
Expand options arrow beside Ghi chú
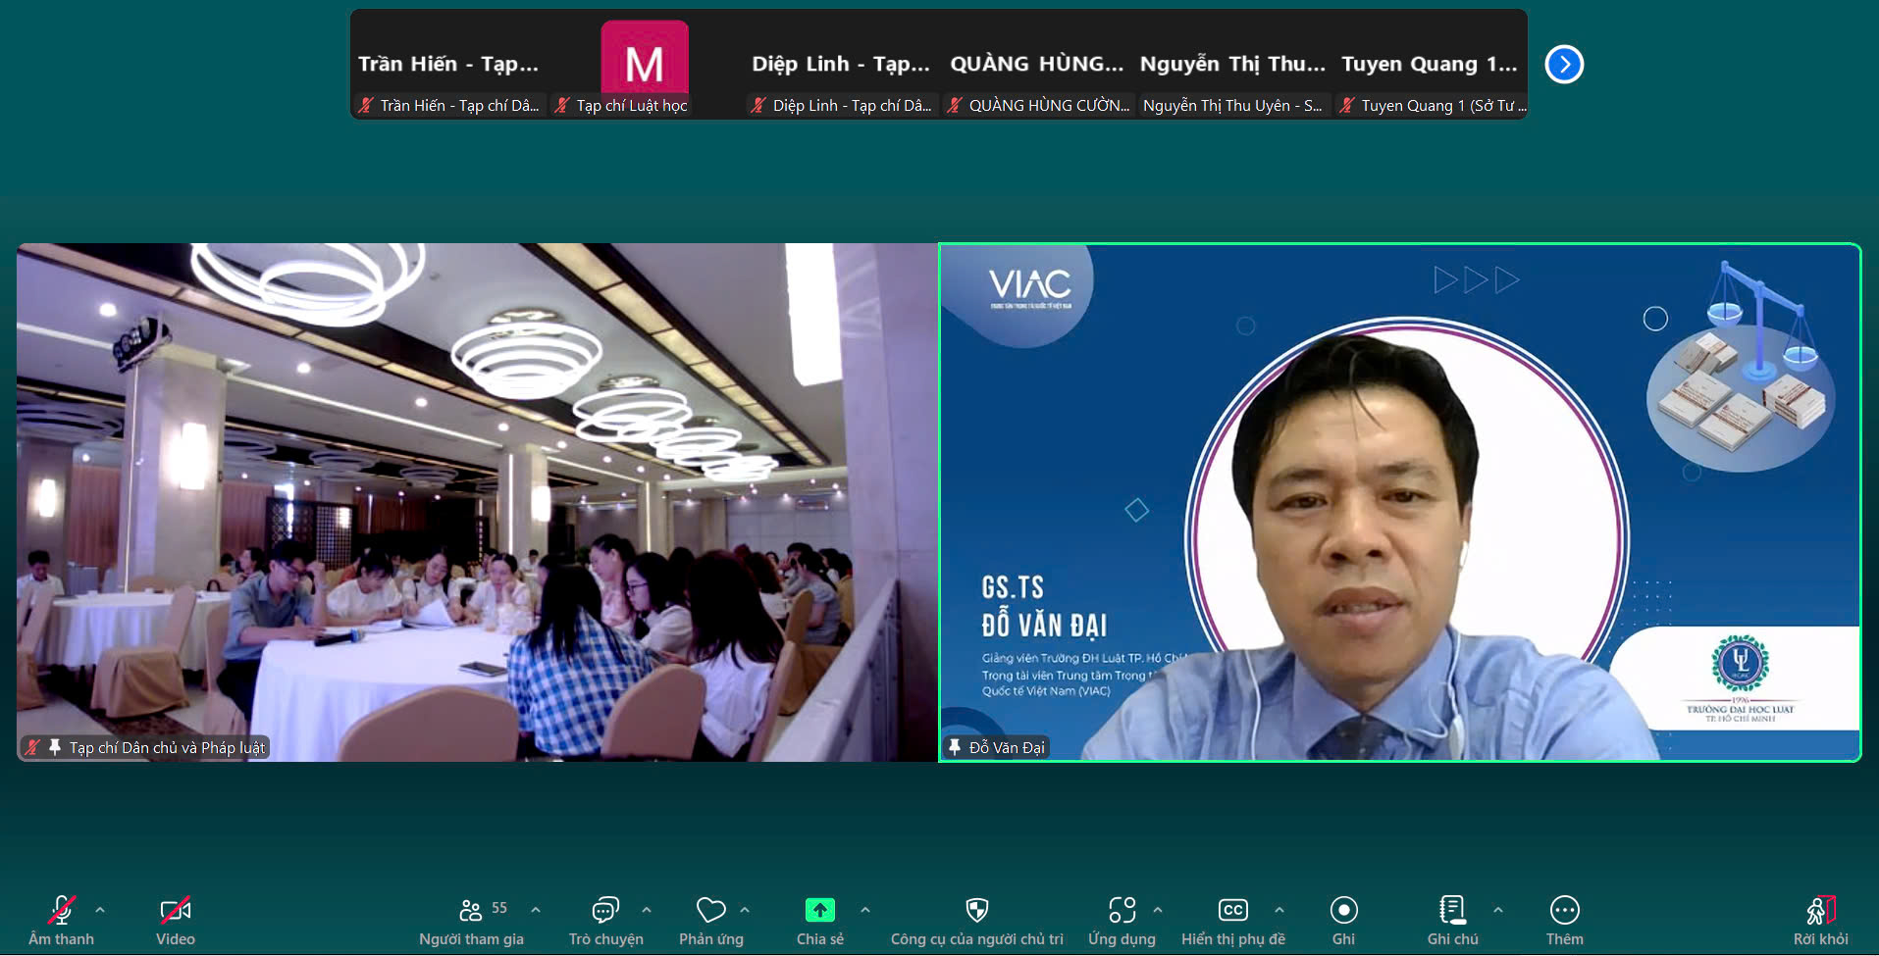(x=1498, y=910)
